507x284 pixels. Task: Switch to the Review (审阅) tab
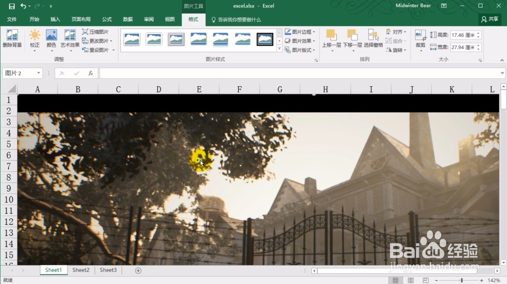tap(149, 19)
